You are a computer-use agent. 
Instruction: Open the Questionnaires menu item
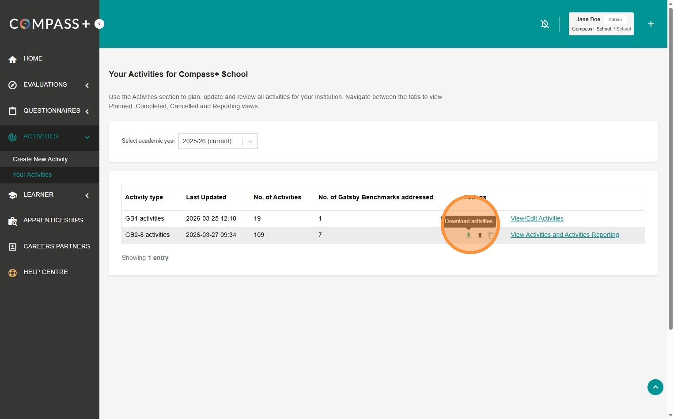tap(52, 110)
